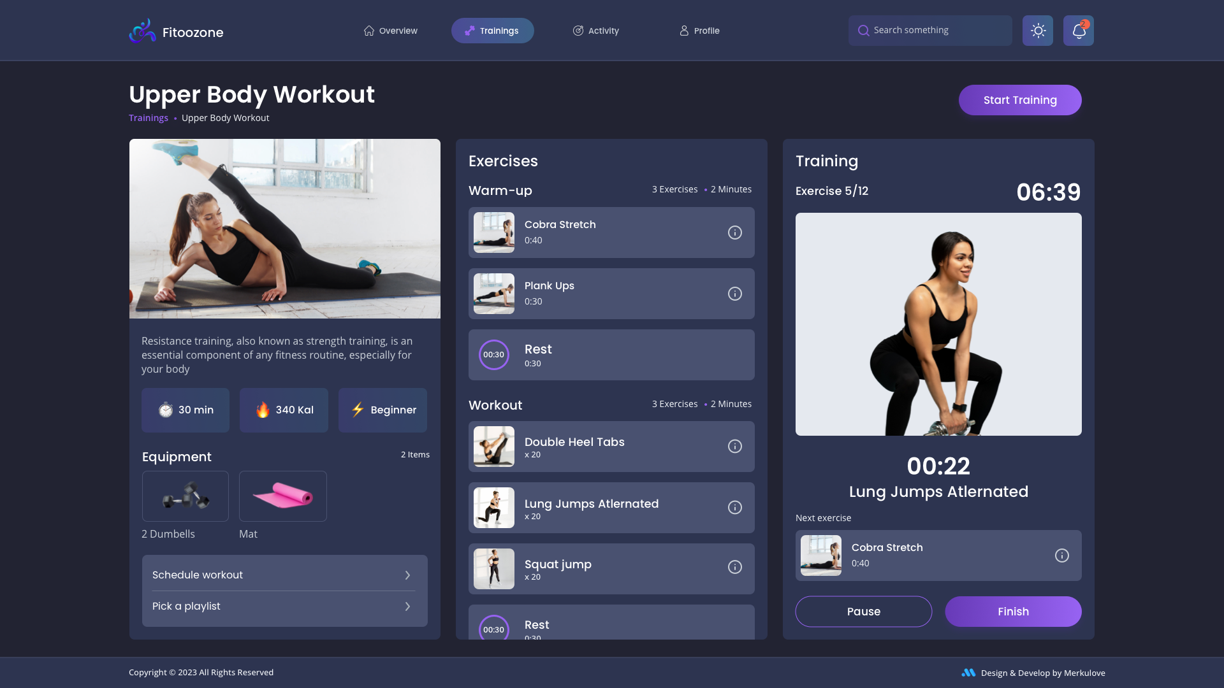Select the Activity target icon
The height and width of the screenshot is (688, 1224).
coord(579,30)
